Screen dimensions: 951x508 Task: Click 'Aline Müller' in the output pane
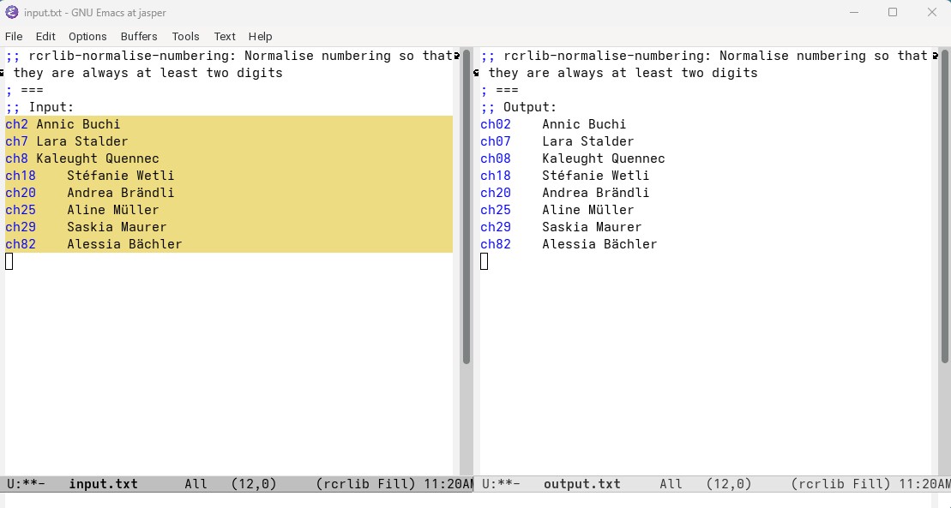pyautogui.click(x=587, y=210)
